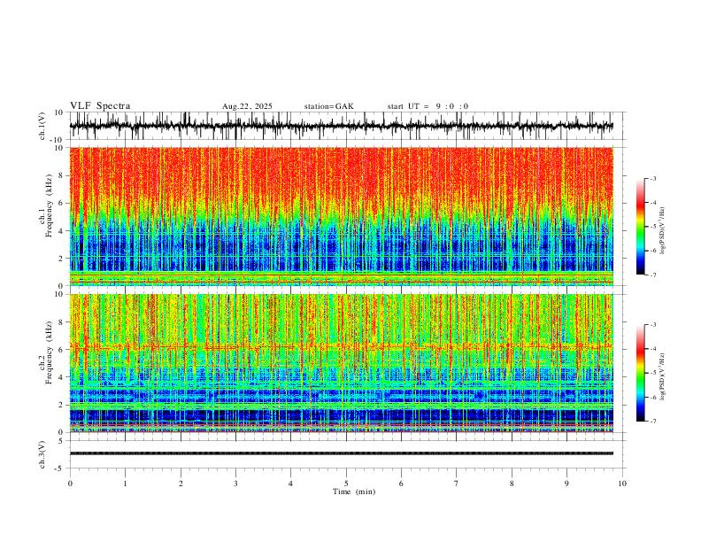
Task: Click the ch.2 colorbar "log(PSD)(V²/Hz)" label
Action: 663,376
